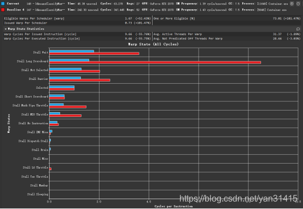The width and height of the screenshot is (303, 209).
Task: Click the red Stall Barrier bar
Action: (x=80, y=80)
